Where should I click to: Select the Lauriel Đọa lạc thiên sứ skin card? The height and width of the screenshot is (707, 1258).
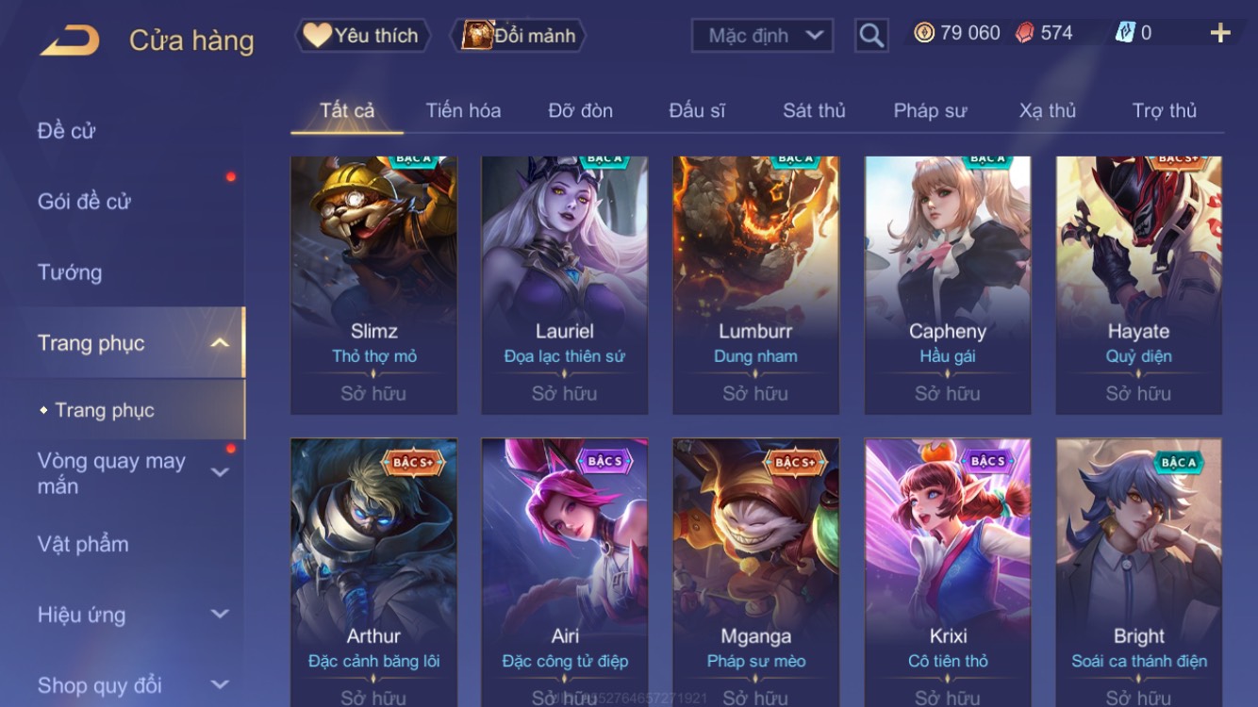click(565, 286)
